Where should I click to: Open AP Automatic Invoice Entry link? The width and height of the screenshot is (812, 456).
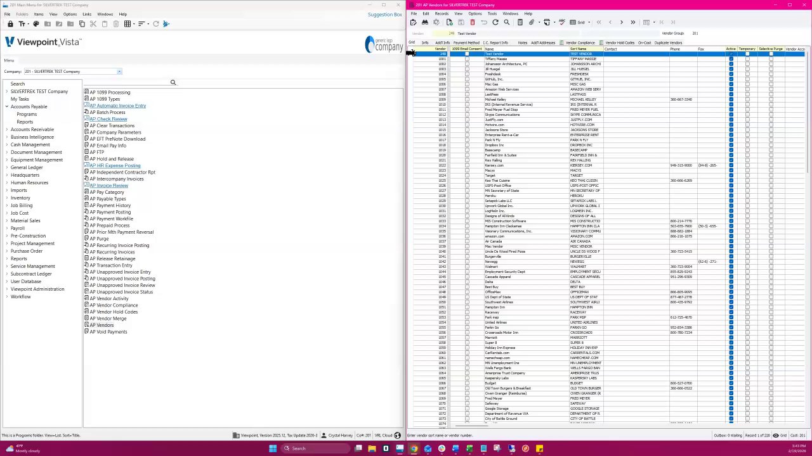tap(117, 106)
